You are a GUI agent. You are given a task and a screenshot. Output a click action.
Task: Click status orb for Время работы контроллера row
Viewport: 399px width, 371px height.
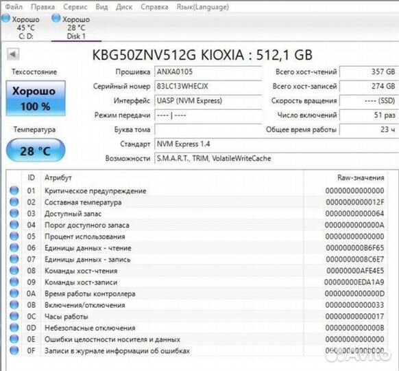point(14,293)
